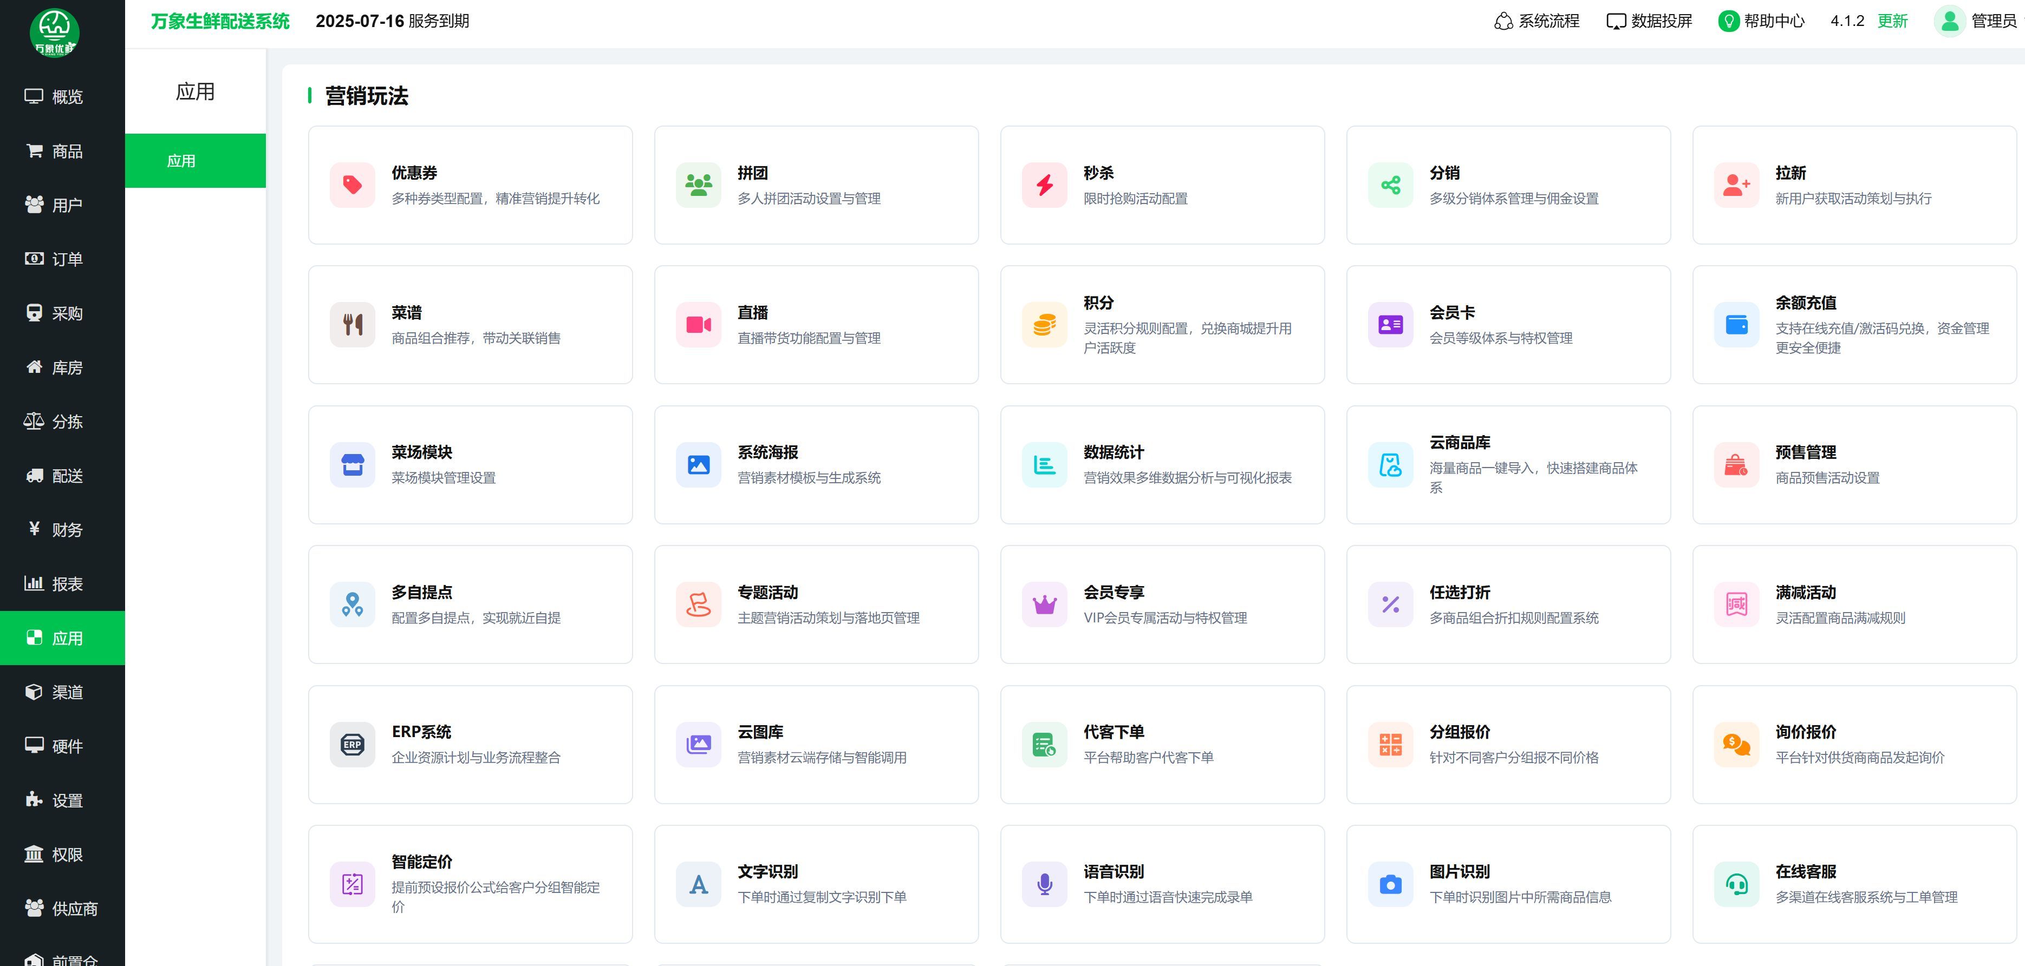Click the online customer-service headset icon

(x=1736, y=884)
